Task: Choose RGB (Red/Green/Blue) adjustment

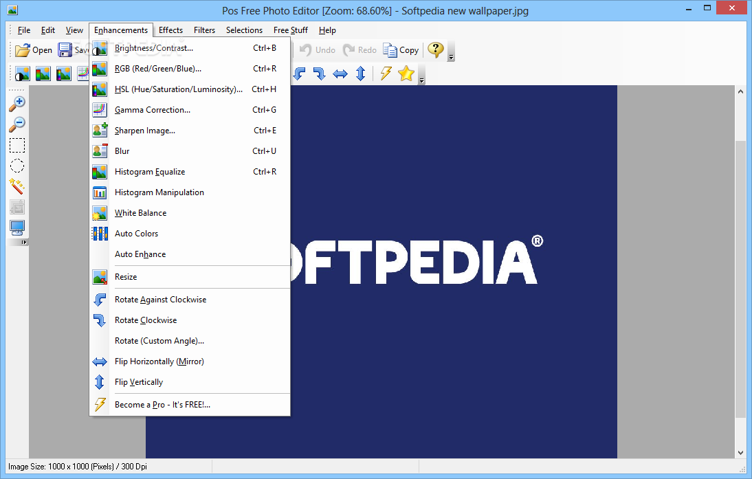Action: click(190, 69)
